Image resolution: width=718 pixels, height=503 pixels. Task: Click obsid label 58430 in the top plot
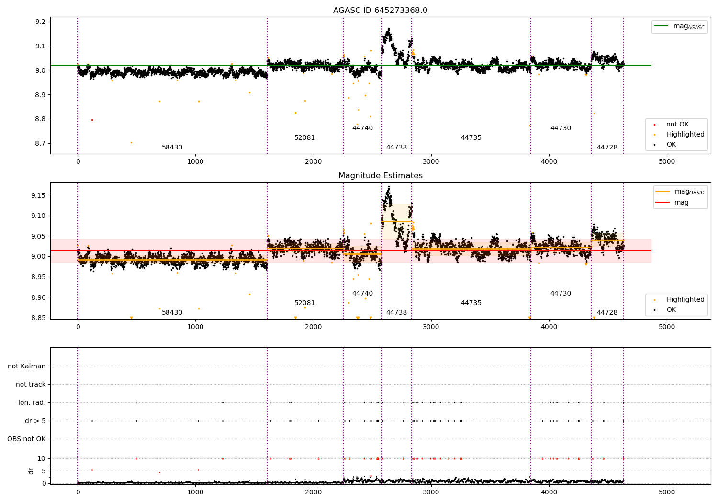pos(172,148)
